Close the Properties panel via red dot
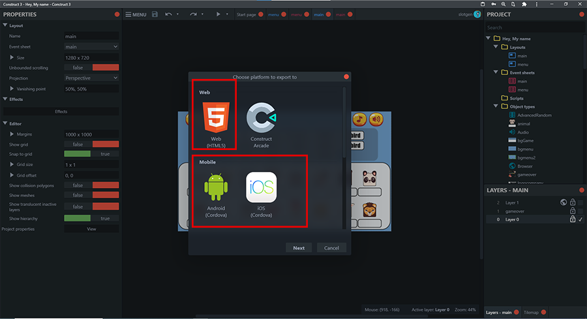Screen dimensions: 587x319 click(117, 14)
